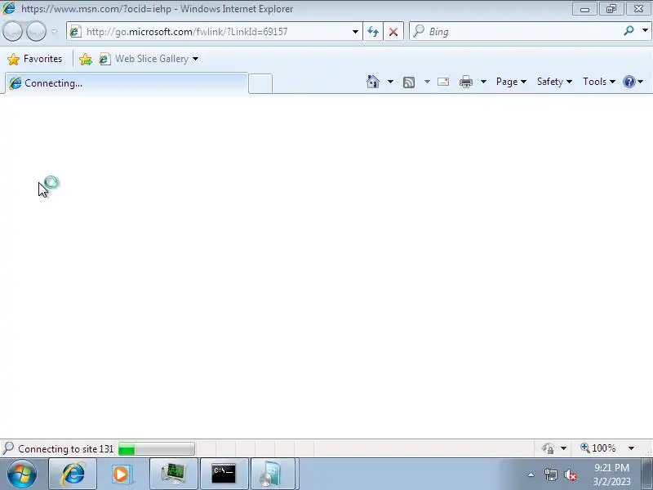Click the RSS Feeds icon
This screenshot has height=490, width=653.
click(409, 82)
